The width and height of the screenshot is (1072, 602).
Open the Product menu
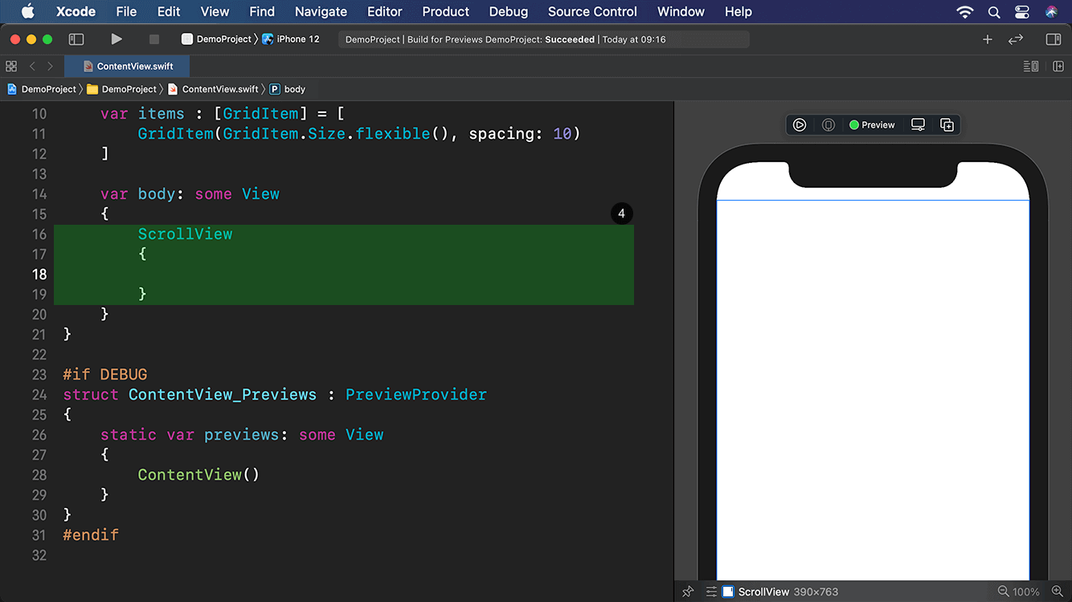click(x=445, y=11)
